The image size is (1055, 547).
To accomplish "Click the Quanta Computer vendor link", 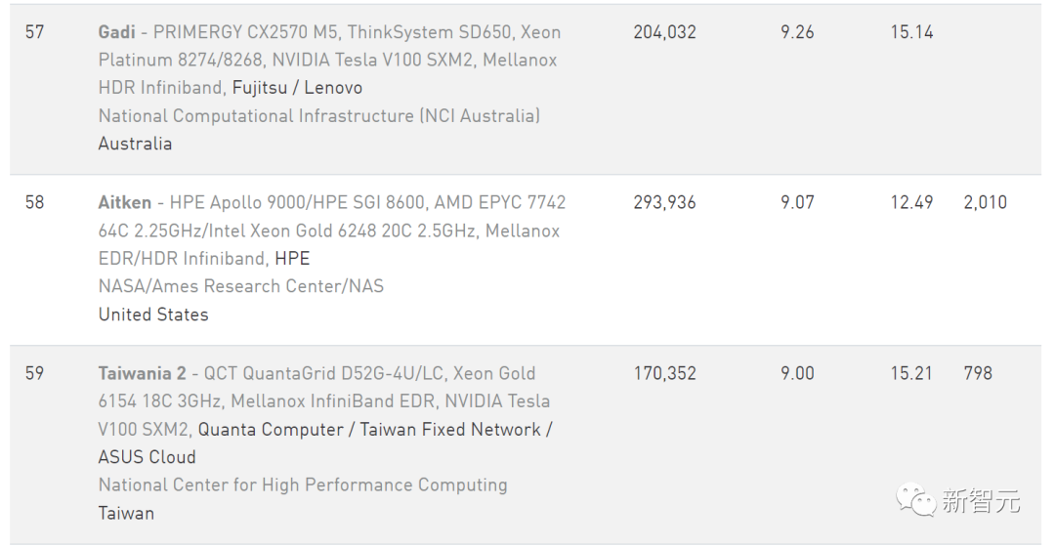I will click(272, 430).
